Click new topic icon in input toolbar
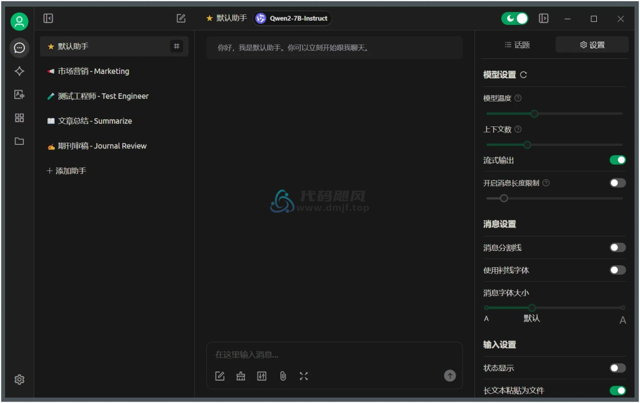The width and height of the screenshot is (640, 403). point(219,376)
